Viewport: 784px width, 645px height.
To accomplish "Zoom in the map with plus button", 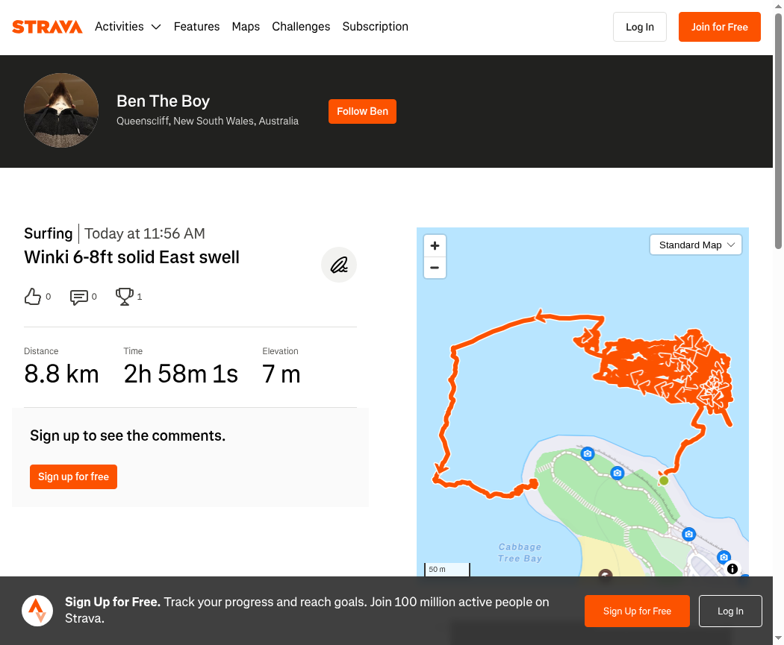I will (x=435, y=245).
